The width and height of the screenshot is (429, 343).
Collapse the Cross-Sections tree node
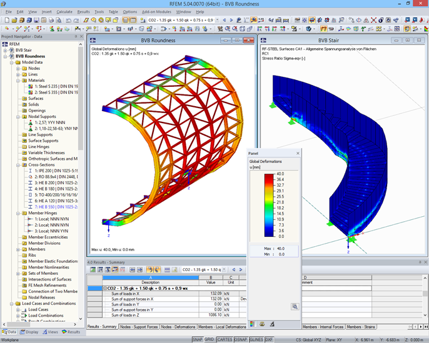pos(18,165)
